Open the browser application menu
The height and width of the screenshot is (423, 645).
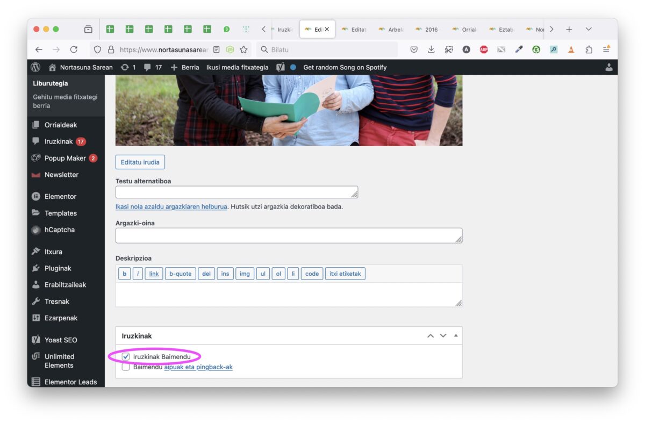tap(606, 49)
